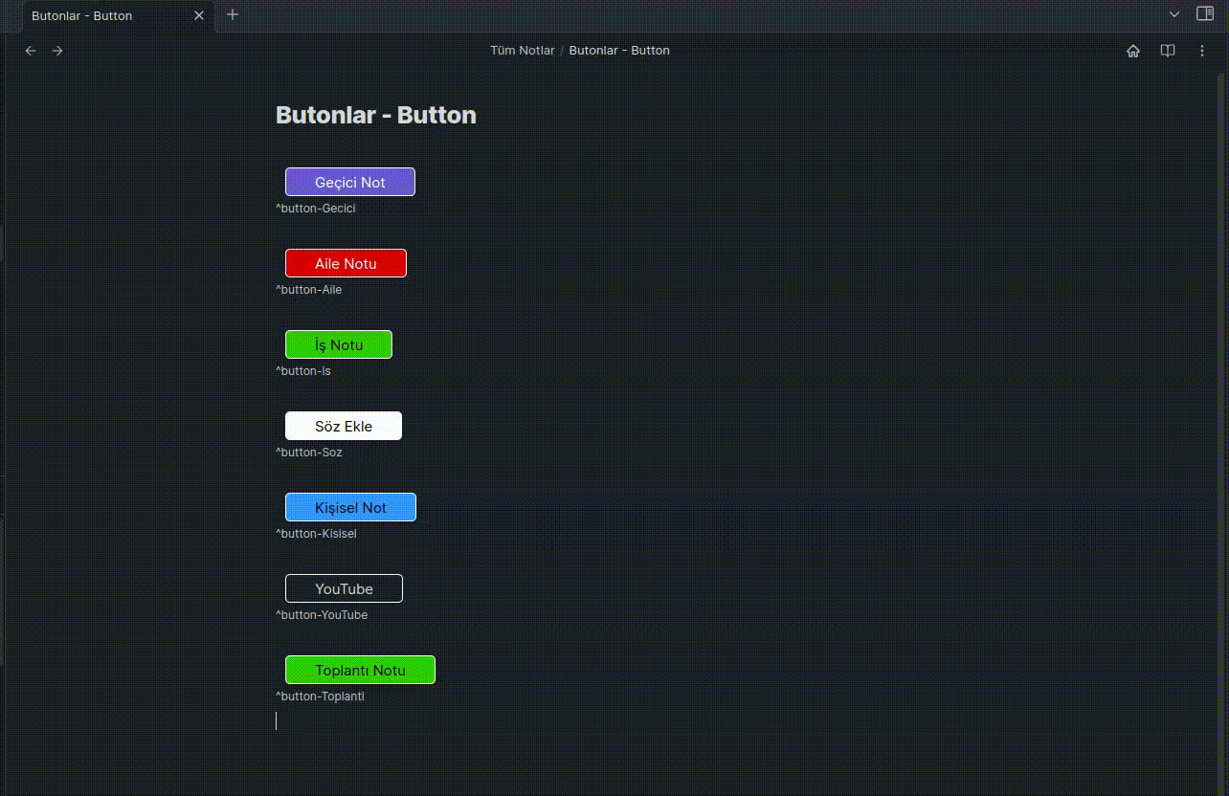
Task: Toggle the right sidebar panel
Action: click(1205, 14)
